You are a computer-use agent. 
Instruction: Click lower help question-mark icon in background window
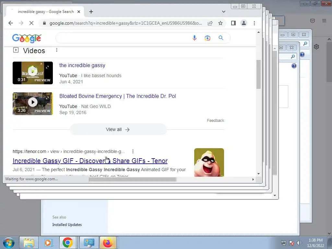tap(294, 66)
